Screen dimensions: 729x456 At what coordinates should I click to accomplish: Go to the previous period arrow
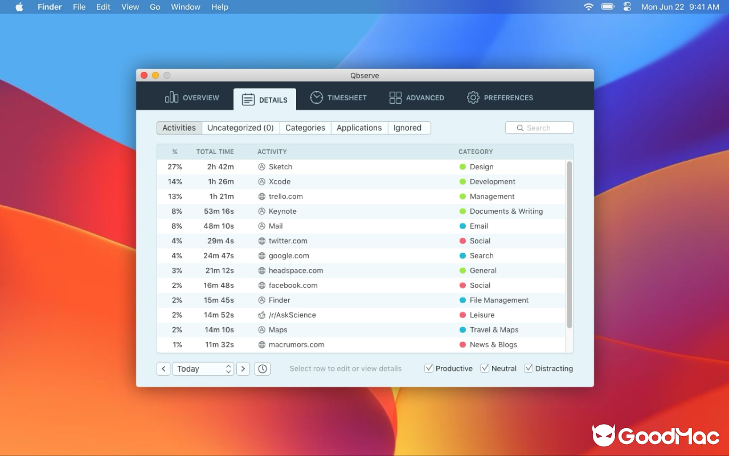[x=163, y=369]
